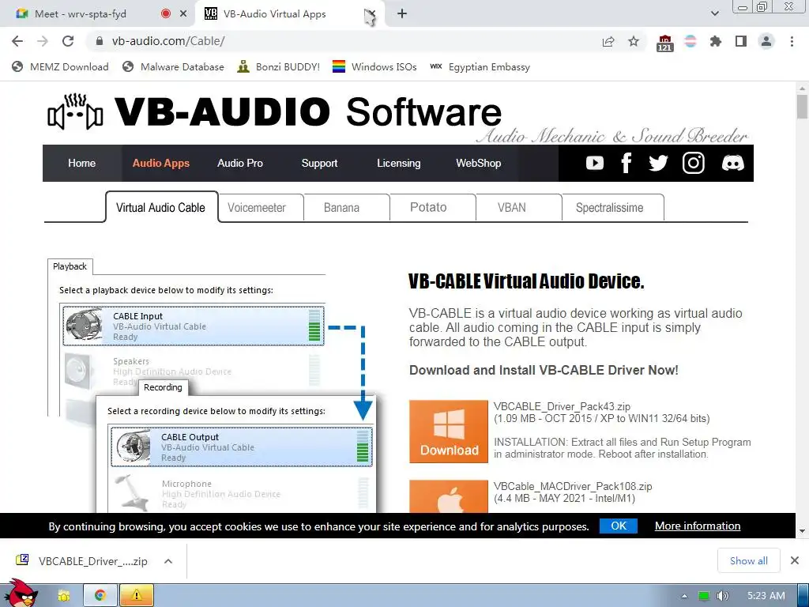Image resolution: width=809 pixels, height=607 pixels.
Task: Open the Bonzi BUDDY! bookmark
Action: click(279, 66)
